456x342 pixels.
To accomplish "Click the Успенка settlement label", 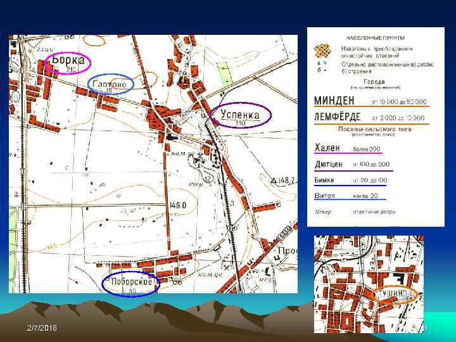I will pos(240,114).
